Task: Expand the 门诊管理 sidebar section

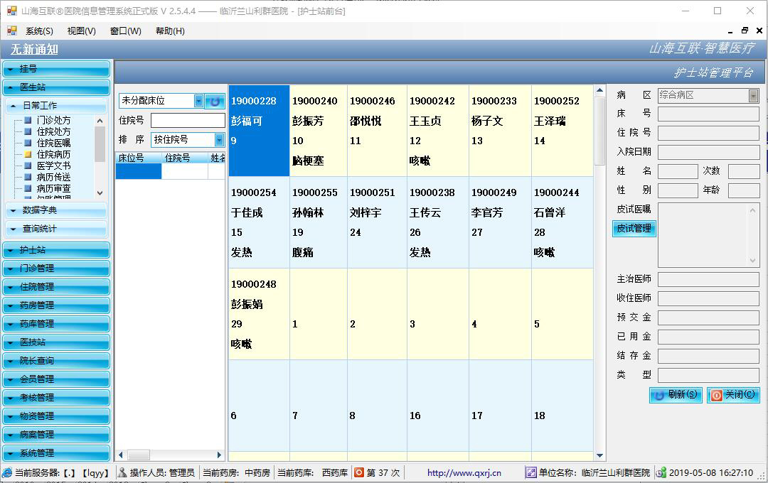Action: [56, 268]
